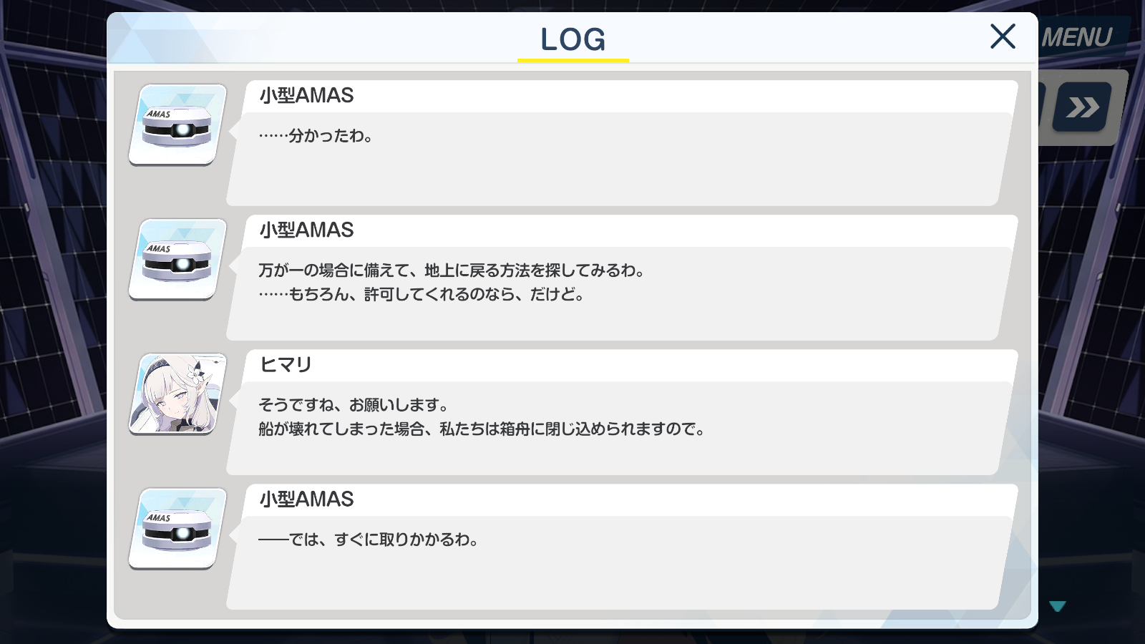Open the MENU button
The image size is (1145, 644).
pos(1076,37)
